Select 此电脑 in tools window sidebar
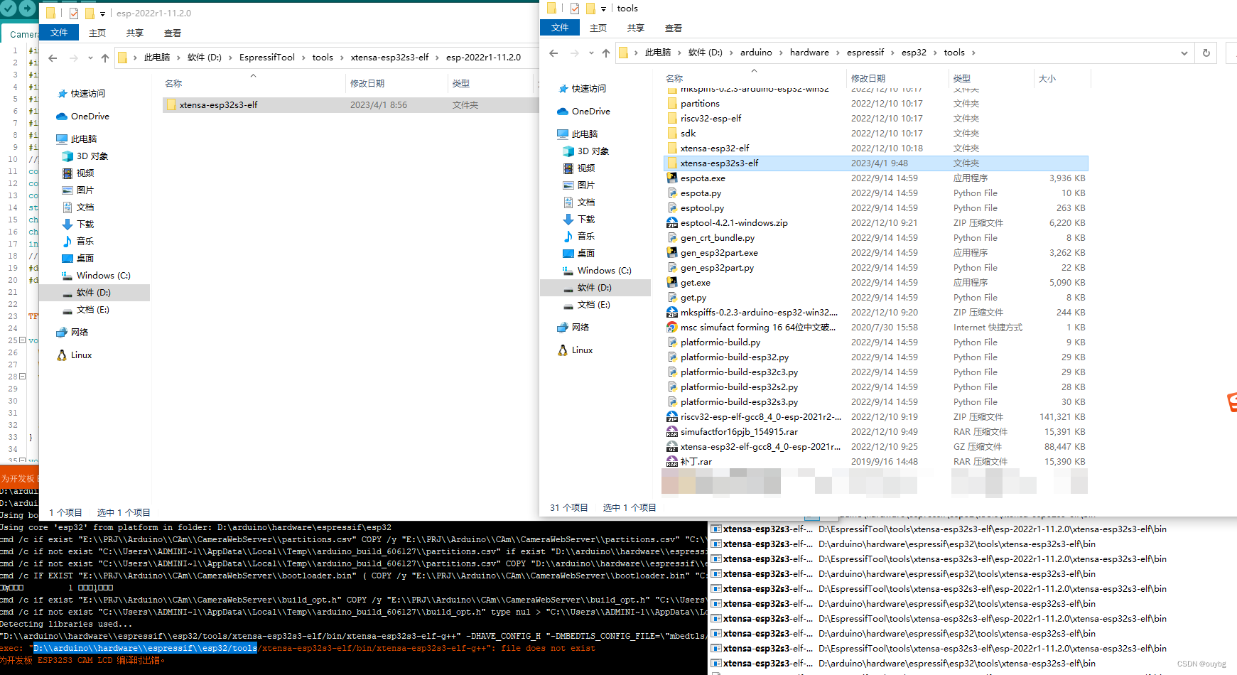This screenshot has width=1237, height=675. coord(585,134)
